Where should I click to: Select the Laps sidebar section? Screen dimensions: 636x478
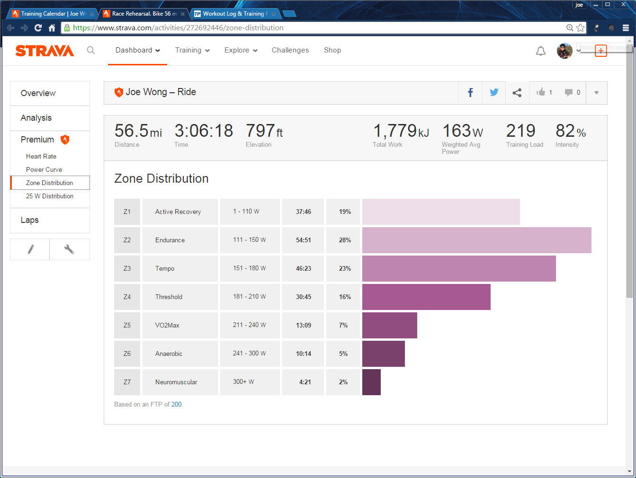point(30,220)
